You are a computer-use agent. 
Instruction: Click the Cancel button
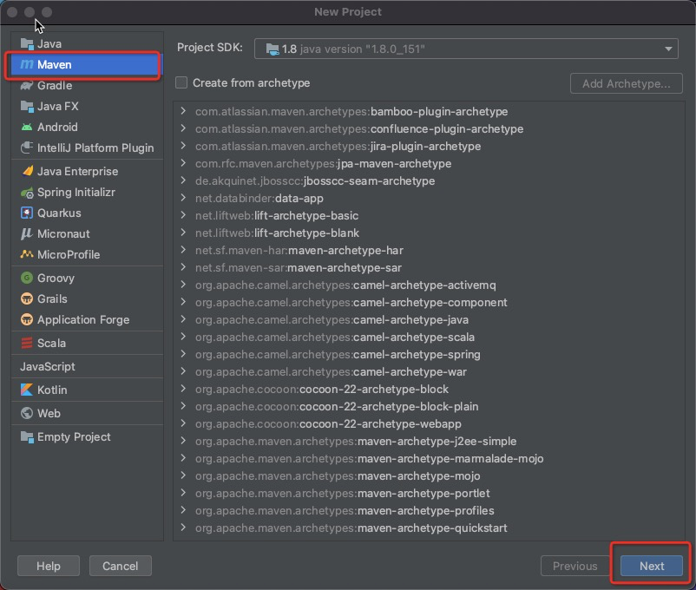click(x=121, y=566)
